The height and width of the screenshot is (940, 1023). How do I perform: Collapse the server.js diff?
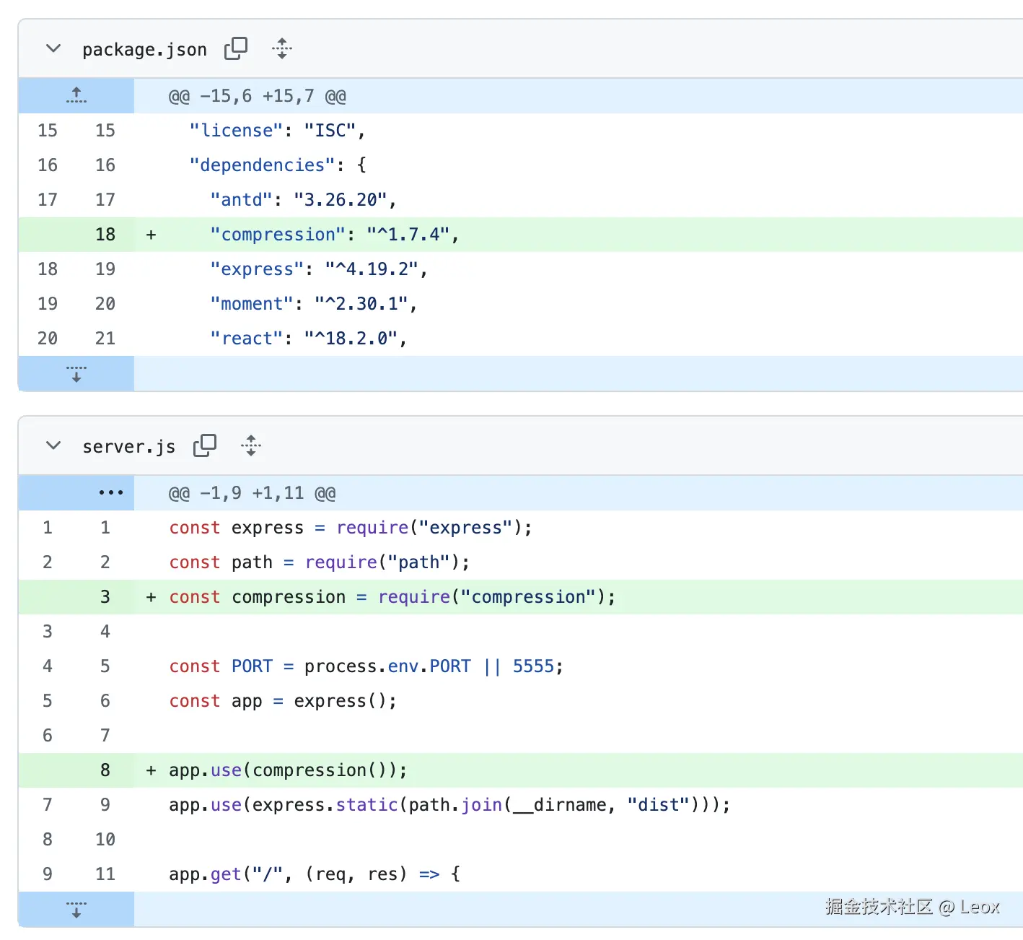point(53,445)
